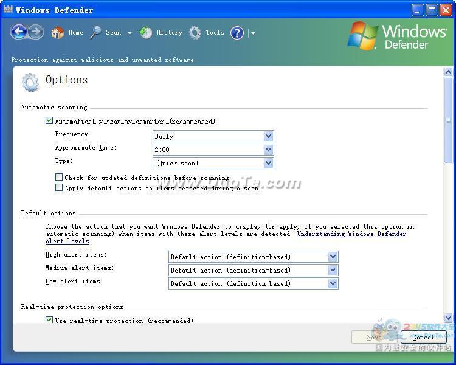456x365 pixels.
Task: Click the Save button
Action: [374, 337]
